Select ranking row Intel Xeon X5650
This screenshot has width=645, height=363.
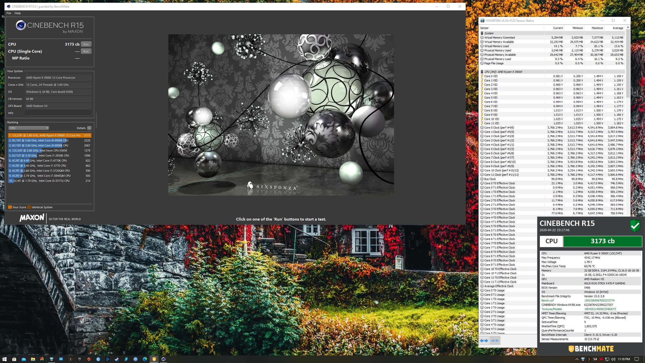click(50, 150)
